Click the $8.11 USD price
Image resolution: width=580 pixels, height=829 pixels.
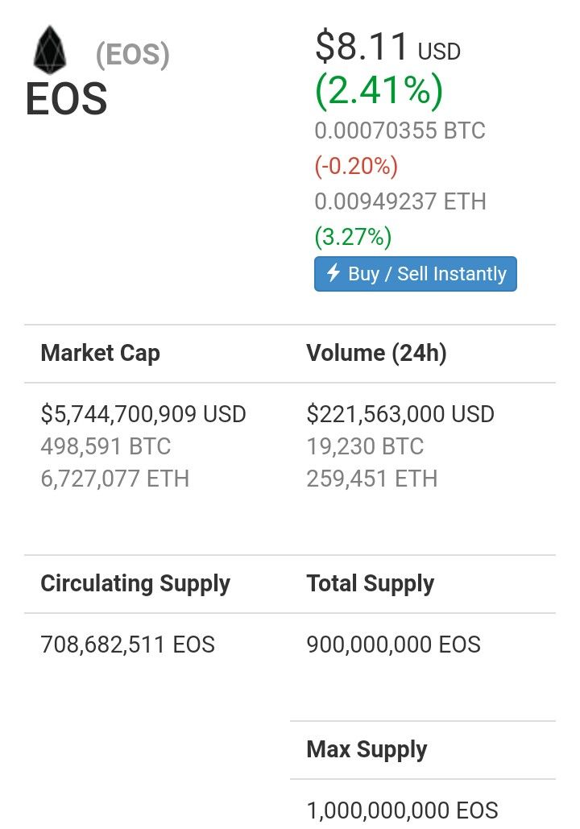point(387,47)
